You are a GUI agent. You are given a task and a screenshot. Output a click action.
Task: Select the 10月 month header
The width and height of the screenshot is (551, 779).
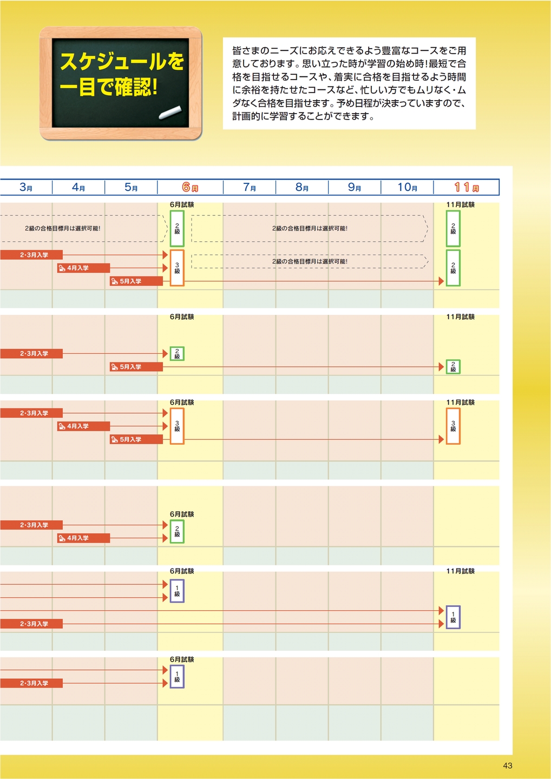click(x=407, y=188)
